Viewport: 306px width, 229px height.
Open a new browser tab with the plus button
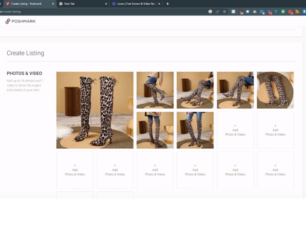coord(167,4)
